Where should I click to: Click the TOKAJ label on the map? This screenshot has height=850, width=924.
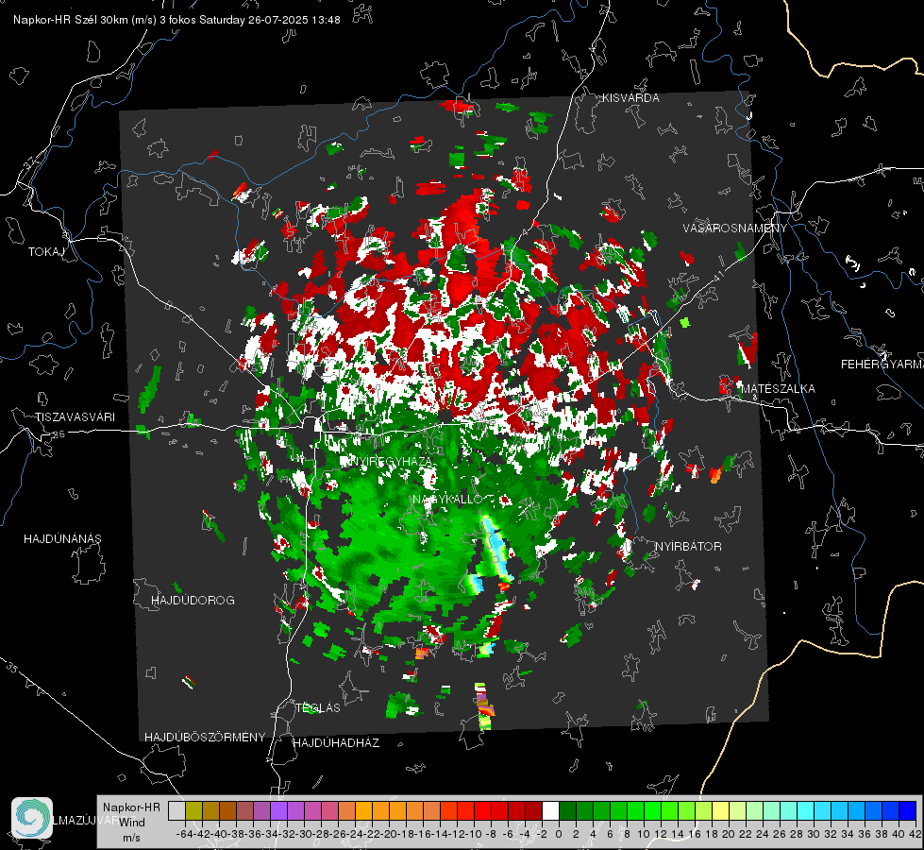[x=46, y=252]
